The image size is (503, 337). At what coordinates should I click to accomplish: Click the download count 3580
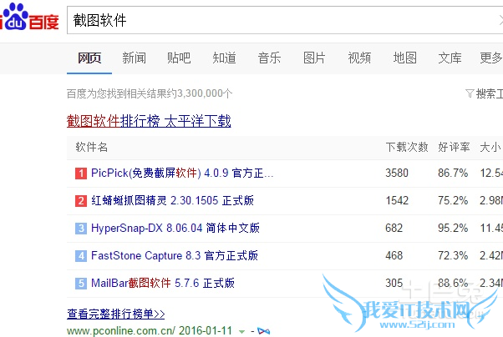[397, 173]
